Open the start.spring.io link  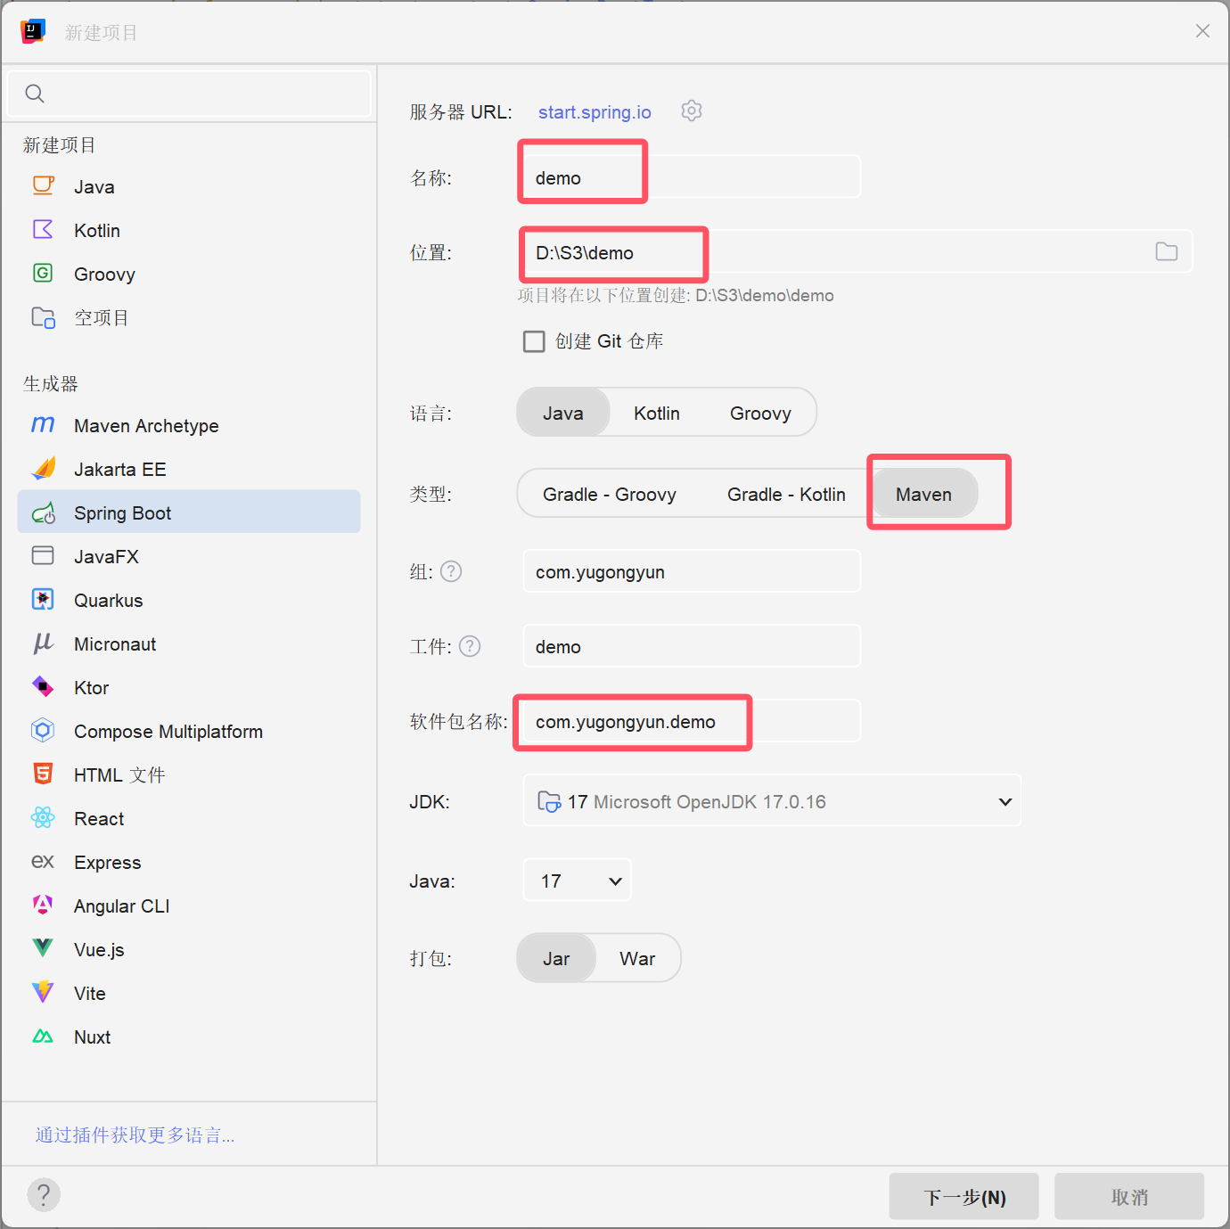point(594,111)
